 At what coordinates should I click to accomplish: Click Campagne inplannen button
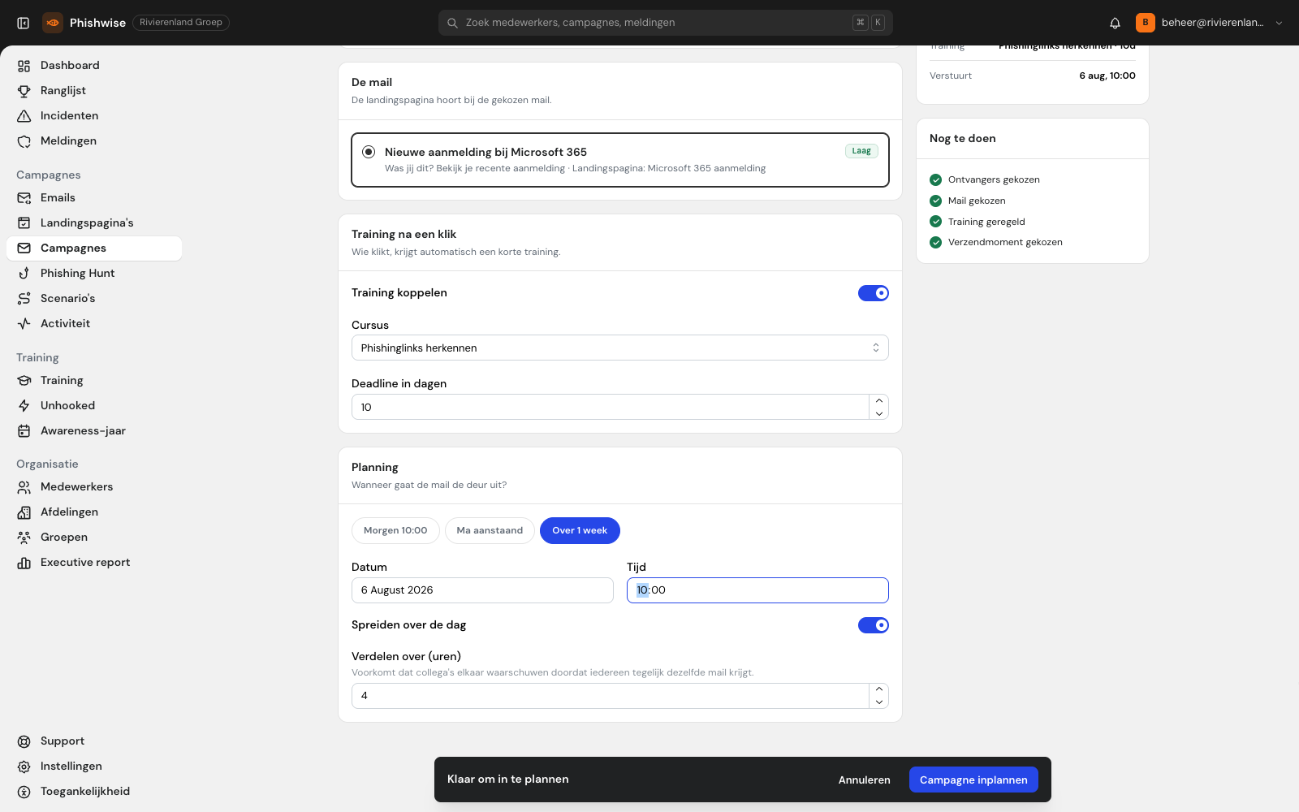973,780
